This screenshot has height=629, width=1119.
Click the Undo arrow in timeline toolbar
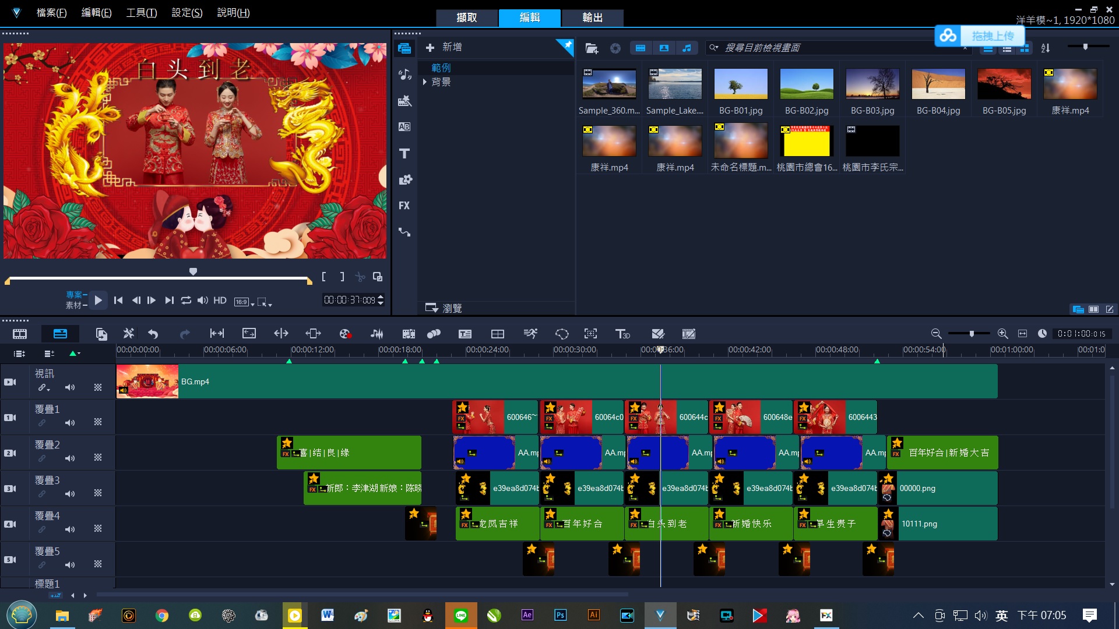click(x=153, y=334)
